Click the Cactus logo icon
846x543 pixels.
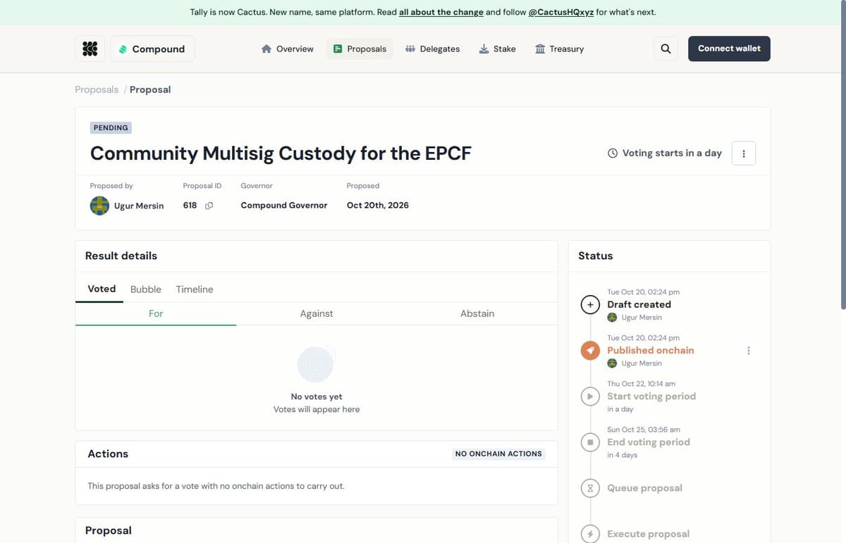click(x=90, y=49)
